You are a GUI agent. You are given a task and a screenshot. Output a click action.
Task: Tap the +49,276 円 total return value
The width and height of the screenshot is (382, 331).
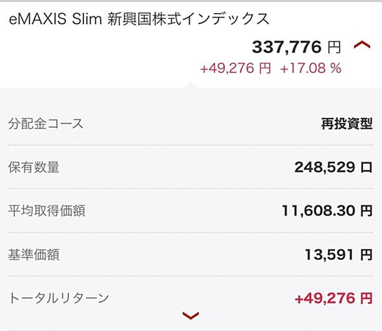click(x=334, y=298)
